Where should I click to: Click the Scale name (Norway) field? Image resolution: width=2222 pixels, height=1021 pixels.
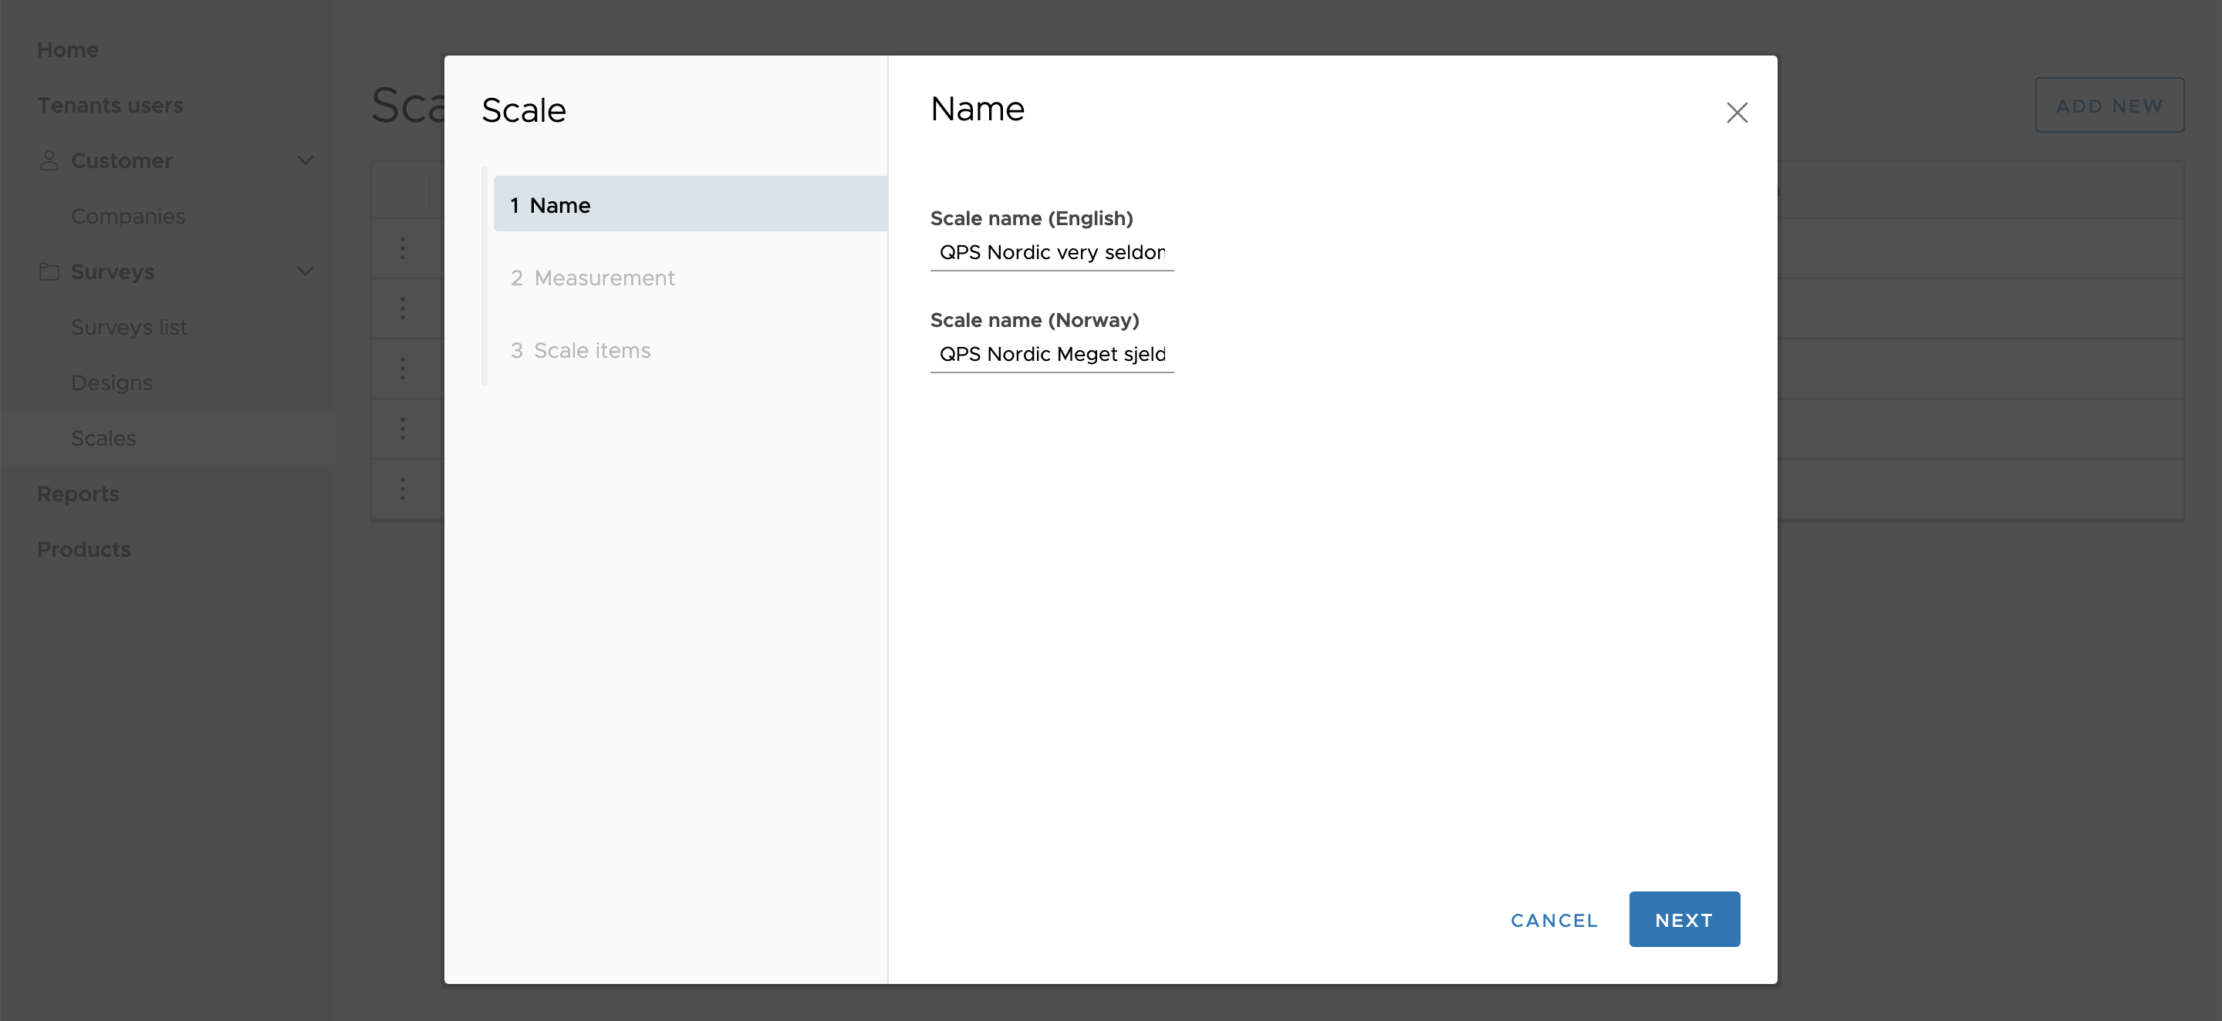coord(1052,355)
